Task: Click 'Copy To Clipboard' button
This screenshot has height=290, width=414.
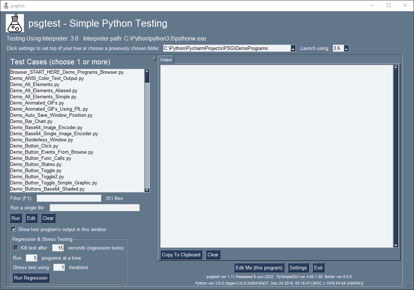Action: (x=181, y=255)
